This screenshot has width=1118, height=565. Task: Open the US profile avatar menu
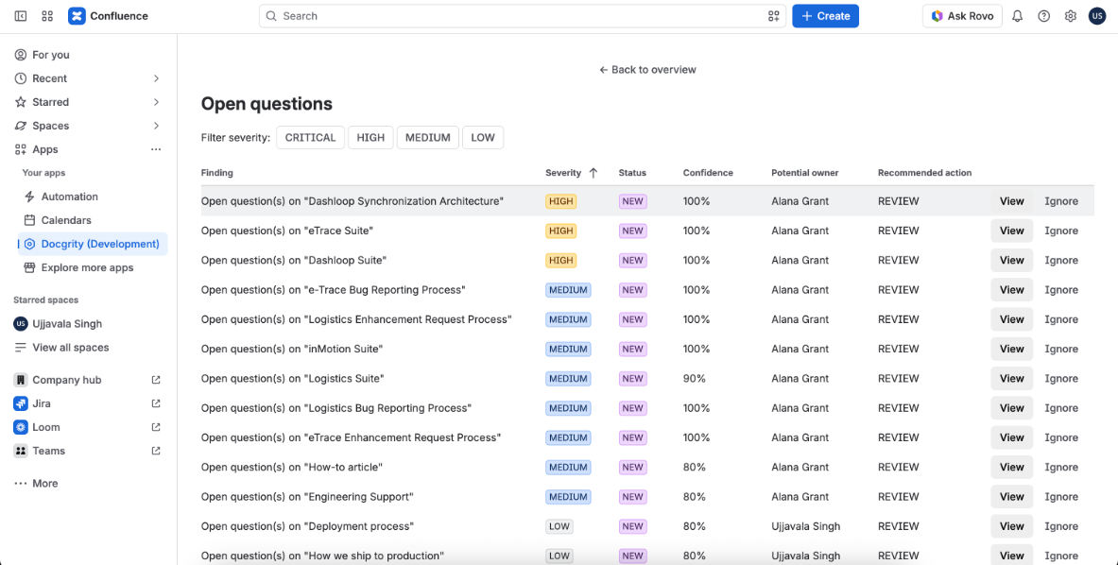(x=1096, y=16)
